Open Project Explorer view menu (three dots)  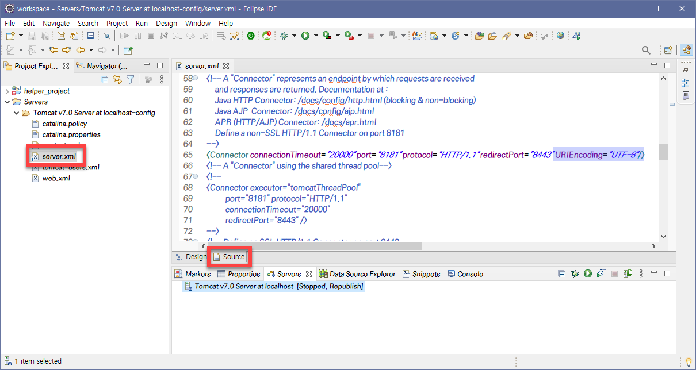[162, 80]
